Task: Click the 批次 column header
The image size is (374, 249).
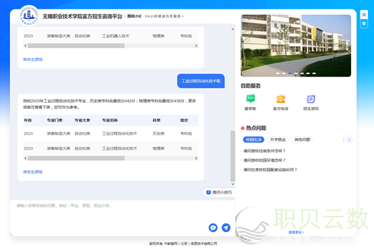Action: (184, 120)
